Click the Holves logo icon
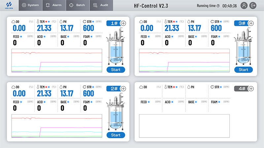Screen dimensions: 264x148 coord(9,5)
